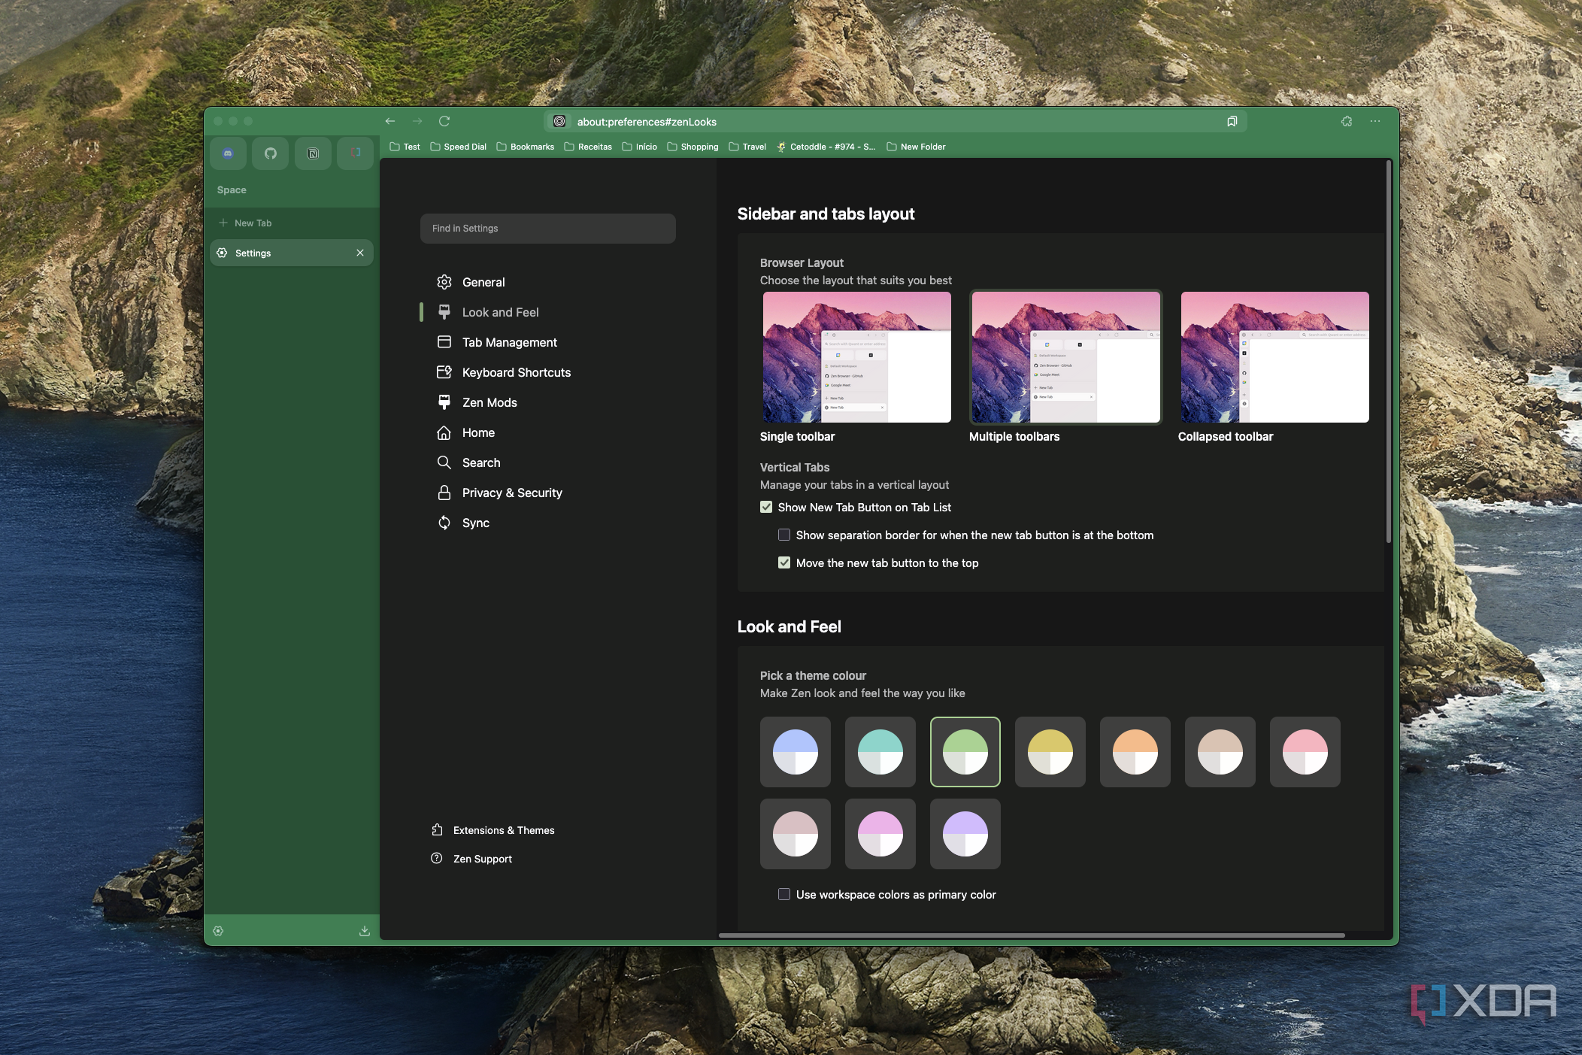Click the Zen site identity icon in URL bar

tap(559, 121)
